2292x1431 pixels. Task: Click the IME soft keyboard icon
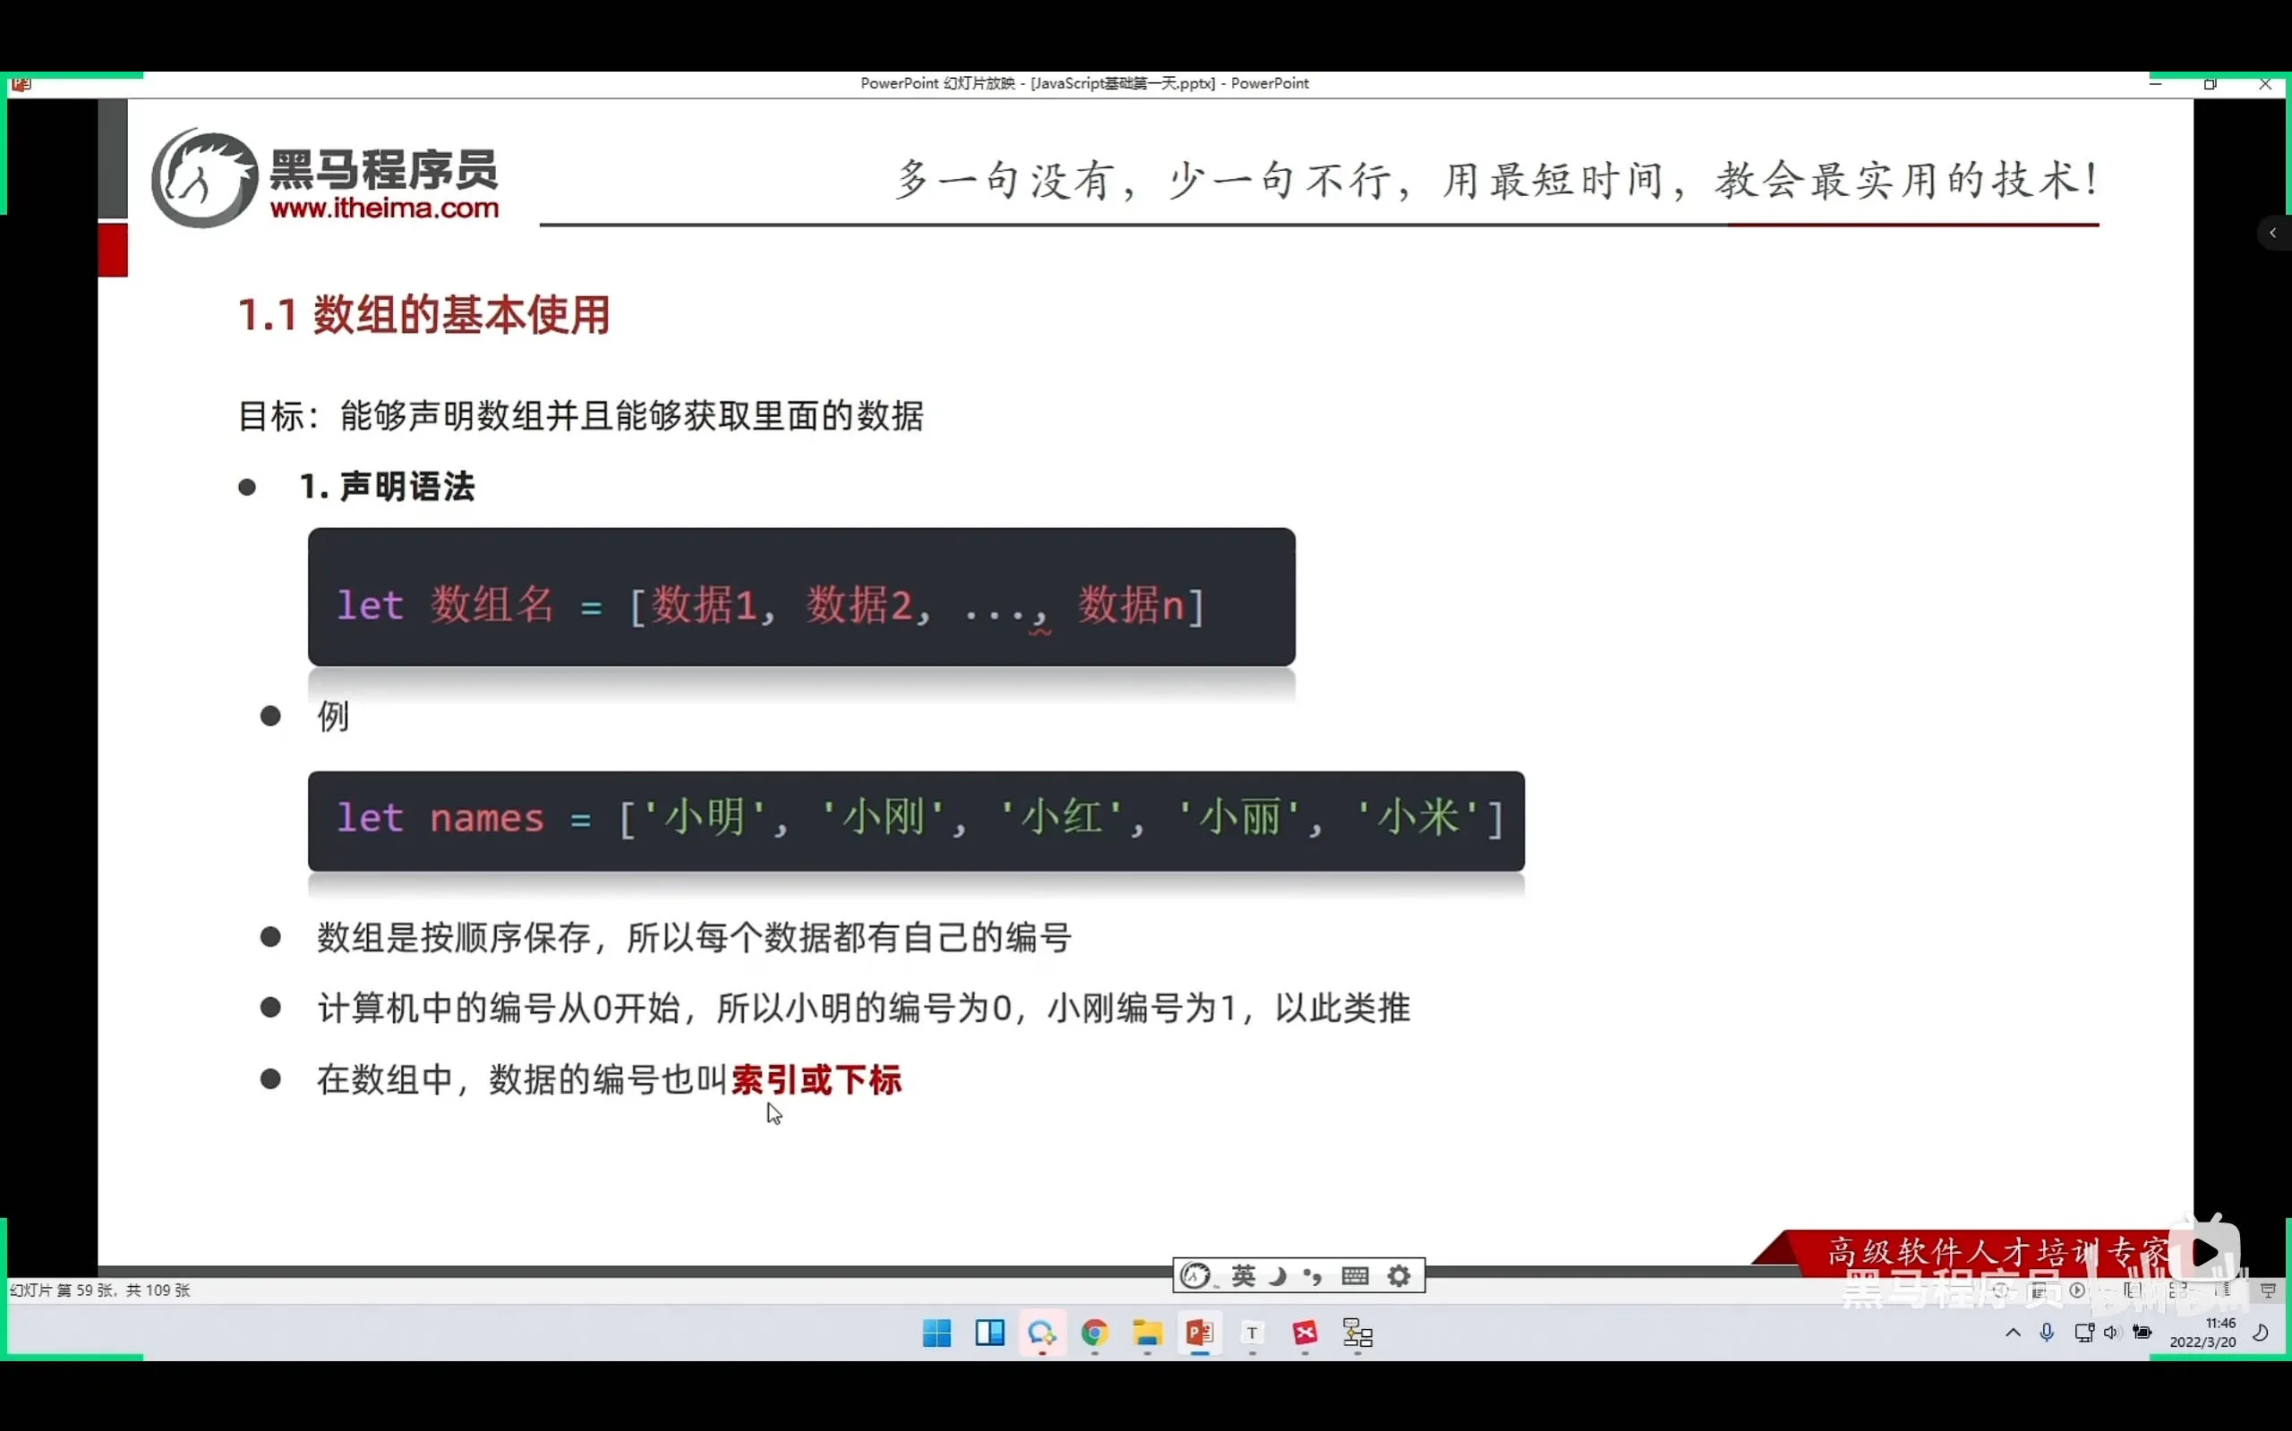1355,1276
